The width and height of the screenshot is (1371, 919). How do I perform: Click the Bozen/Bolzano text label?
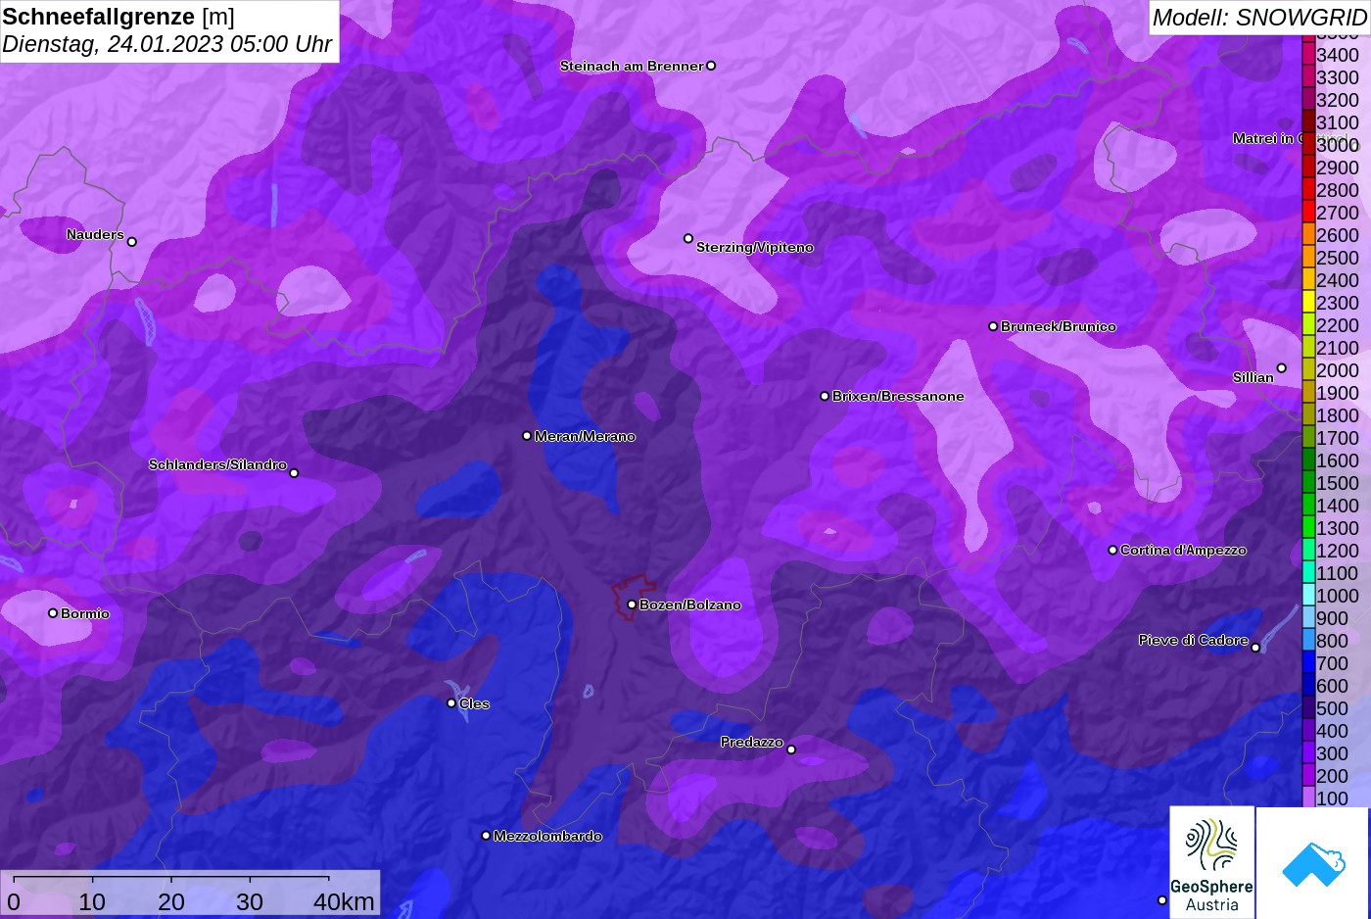690,605
